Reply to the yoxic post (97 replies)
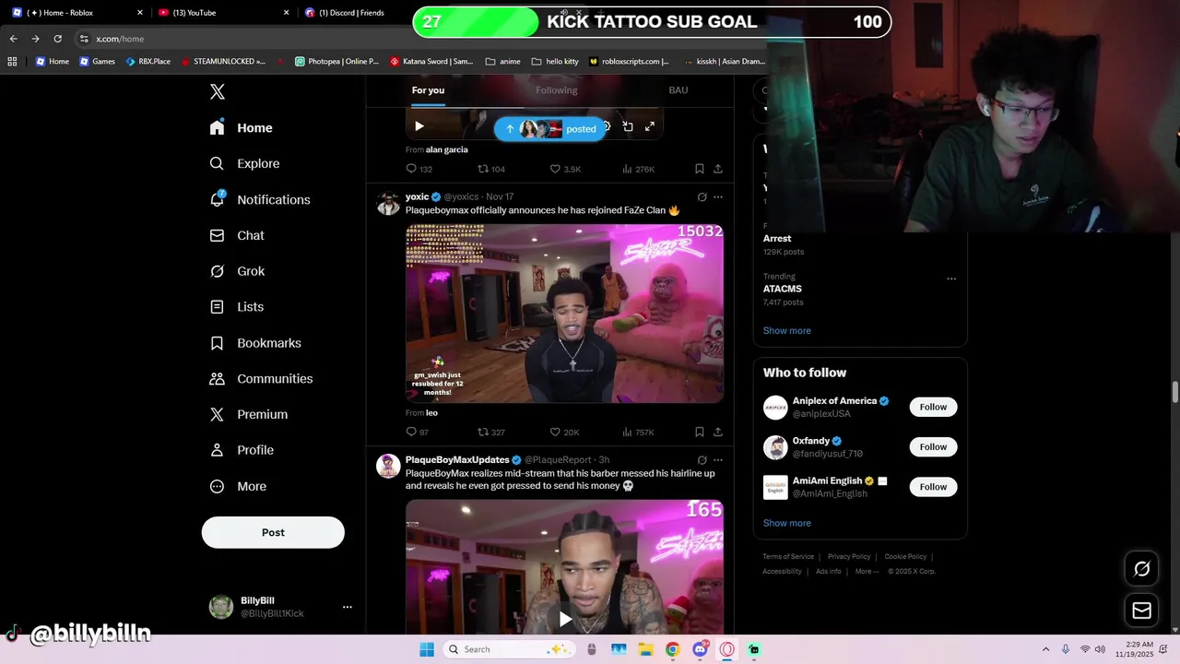Viewport: 1180px width, 664px height. 411,432
